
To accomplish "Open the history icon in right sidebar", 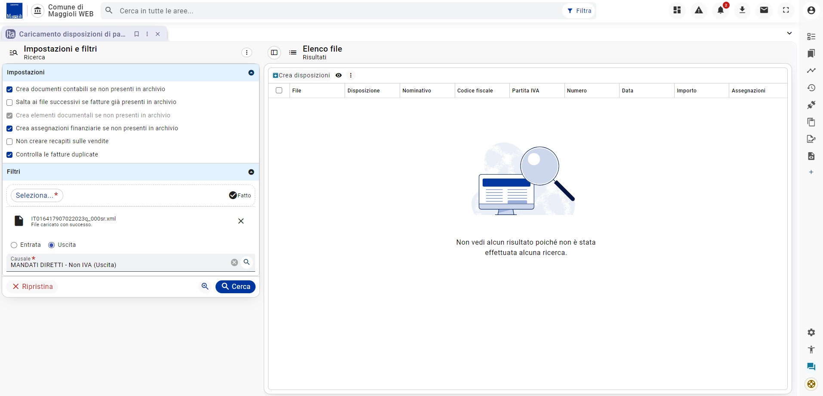I will pos(811,88).
